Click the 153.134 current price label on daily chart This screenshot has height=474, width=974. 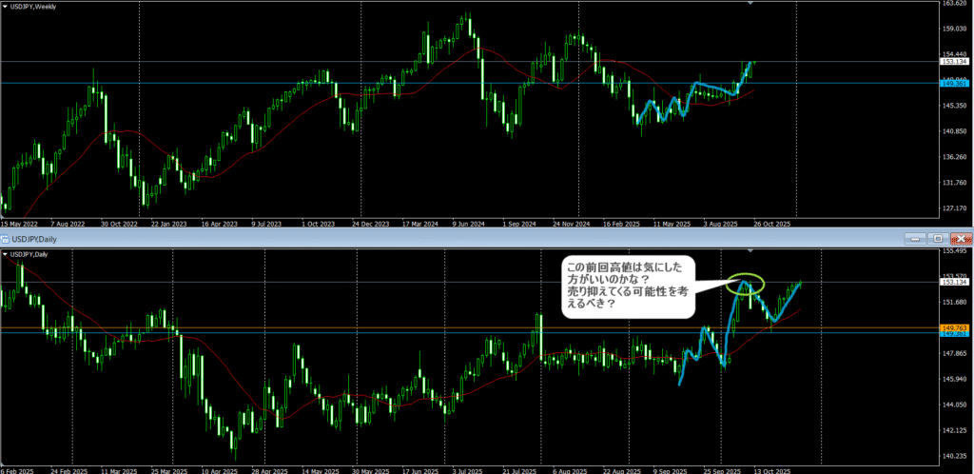(x=954, y=282)
